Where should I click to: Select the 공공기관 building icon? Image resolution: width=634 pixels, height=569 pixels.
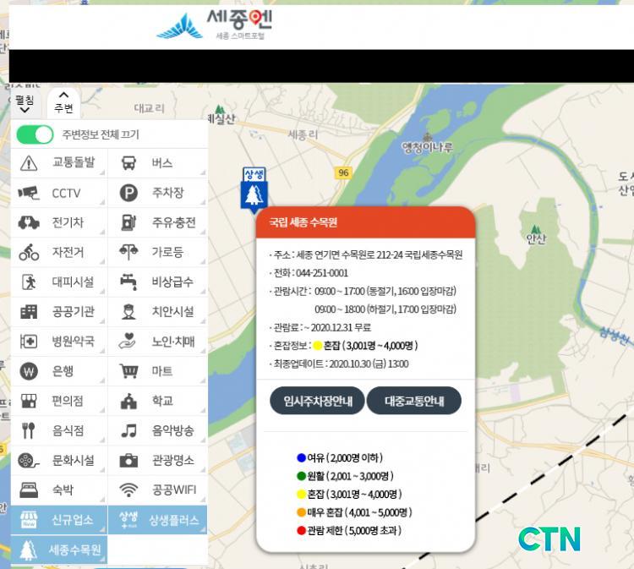pos(29,312)
